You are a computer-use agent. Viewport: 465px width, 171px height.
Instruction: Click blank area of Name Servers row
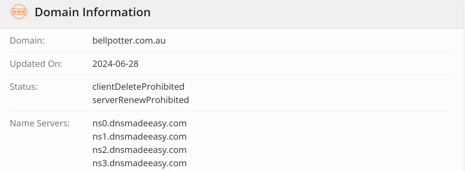point(319,143)
